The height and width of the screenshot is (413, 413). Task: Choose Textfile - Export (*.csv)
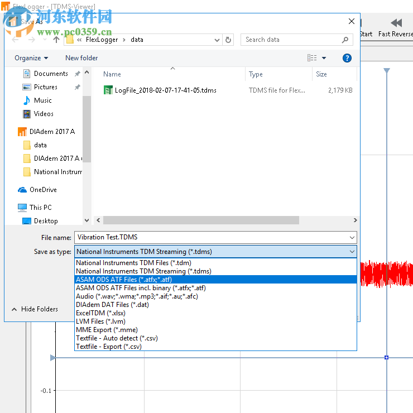(x=215, y=347)
